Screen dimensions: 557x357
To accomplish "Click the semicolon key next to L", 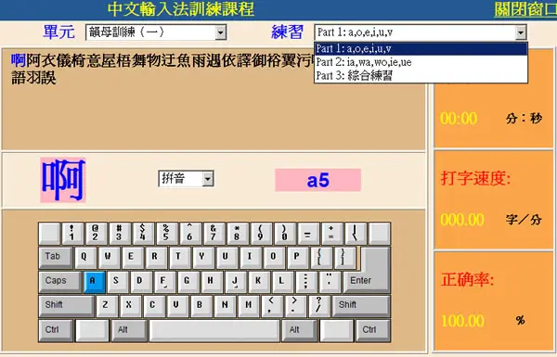I will [x=306, y=282].
